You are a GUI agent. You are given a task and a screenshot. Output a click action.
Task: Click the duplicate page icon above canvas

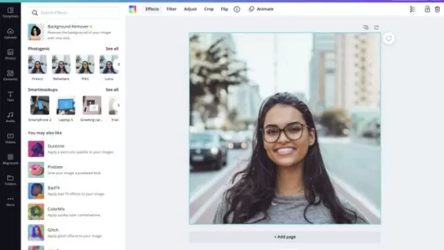click(366, 27)
